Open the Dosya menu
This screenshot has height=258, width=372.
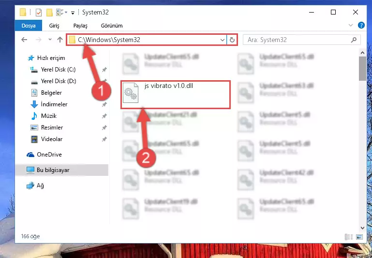29,26
